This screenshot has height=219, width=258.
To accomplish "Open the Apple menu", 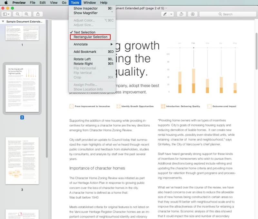I will pyautogui.click(x=6, y=3).
